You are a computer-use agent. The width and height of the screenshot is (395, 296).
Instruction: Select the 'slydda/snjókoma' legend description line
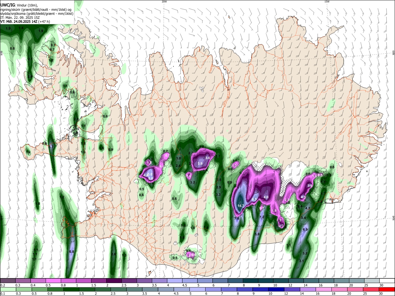coord(37,14)
